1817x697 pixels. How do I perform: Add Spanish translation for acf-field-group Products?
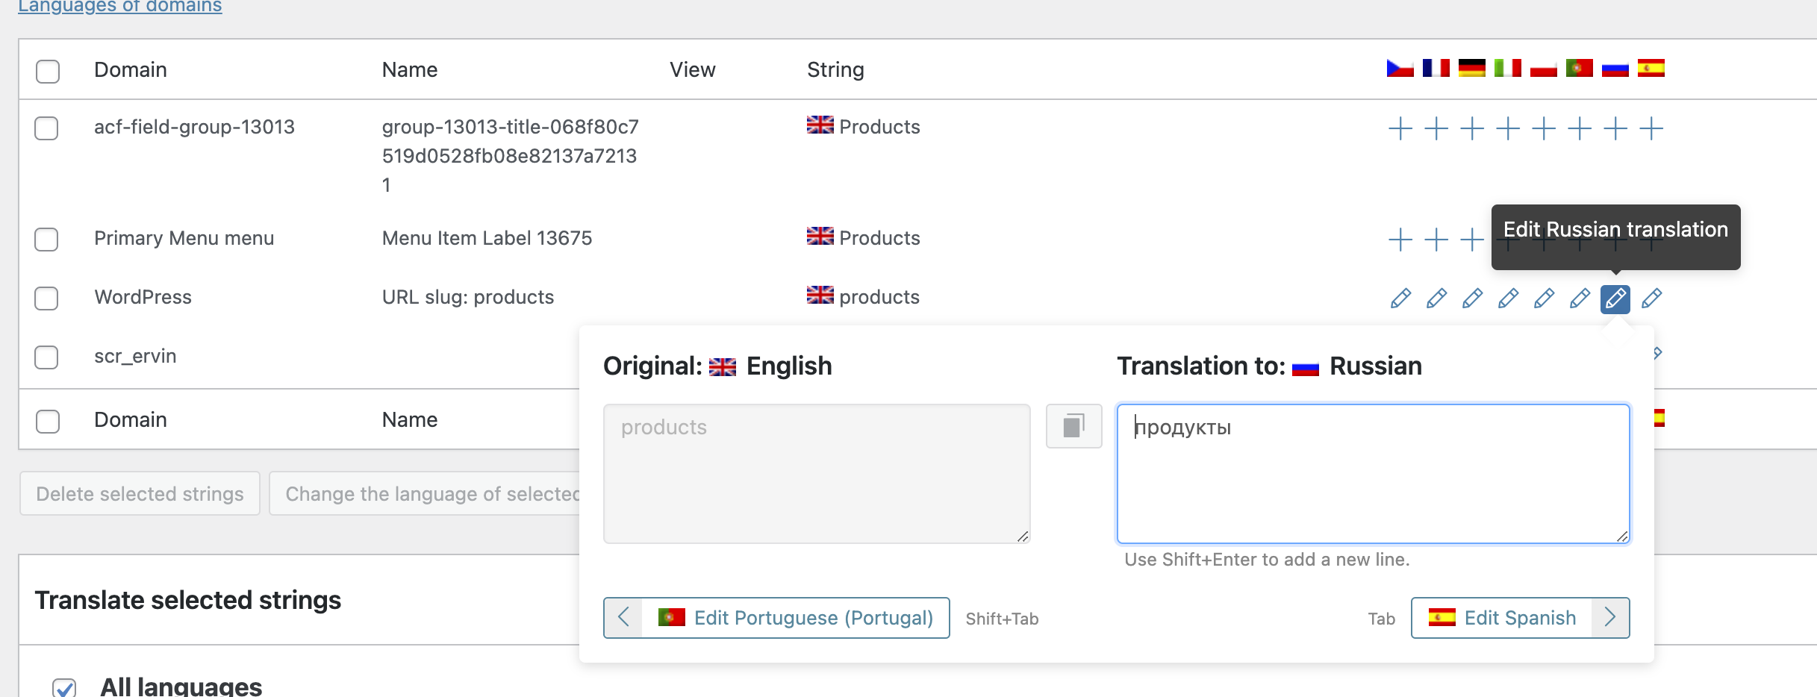[x=1651, y=128]
